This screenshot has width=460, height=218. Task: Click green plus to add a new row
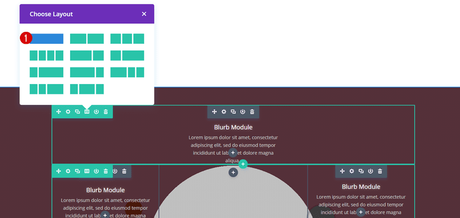click(x=243, y=164)
